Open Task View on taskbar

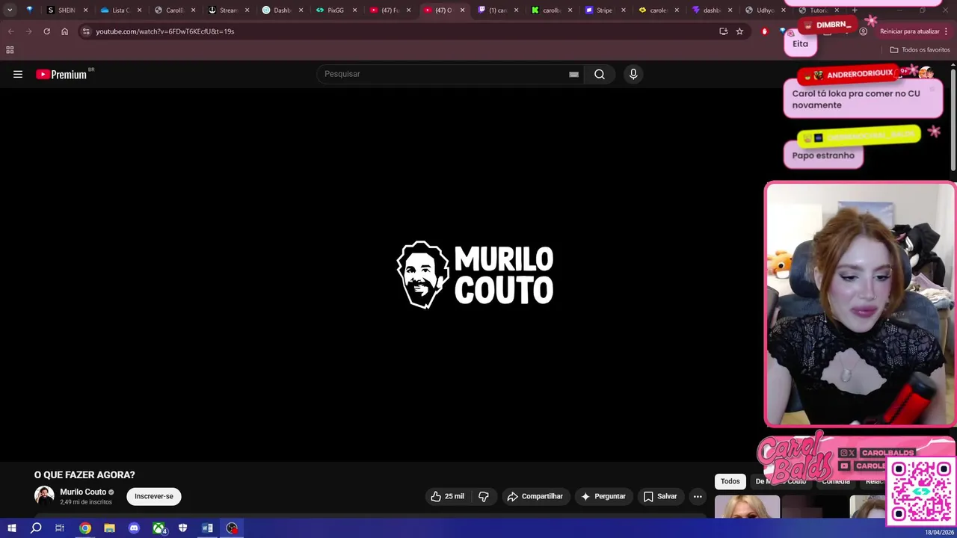click(x=60, y=528)
